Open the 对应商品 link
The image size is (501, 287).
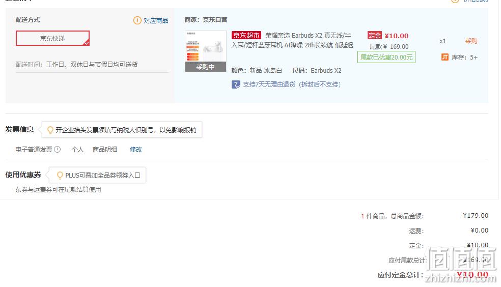click(x=156, y=20)
